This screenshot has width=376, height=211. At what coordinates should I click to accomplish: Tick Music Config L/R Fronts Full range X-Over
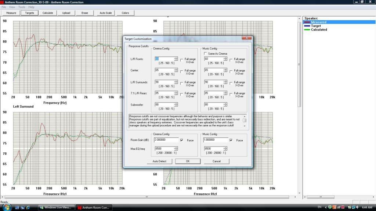[231, 59]
